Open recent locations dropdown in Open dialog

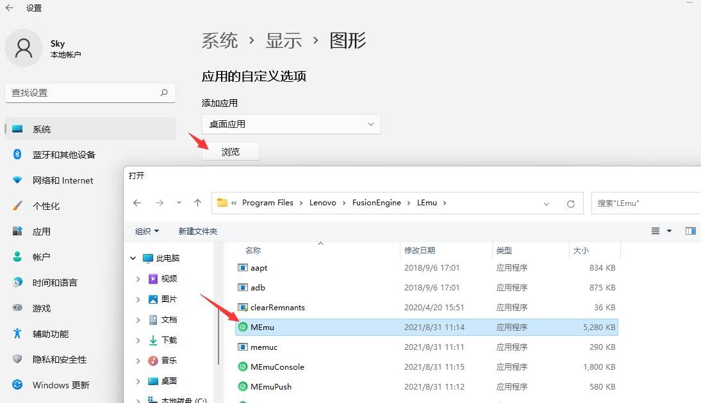[x=179, y=203]
